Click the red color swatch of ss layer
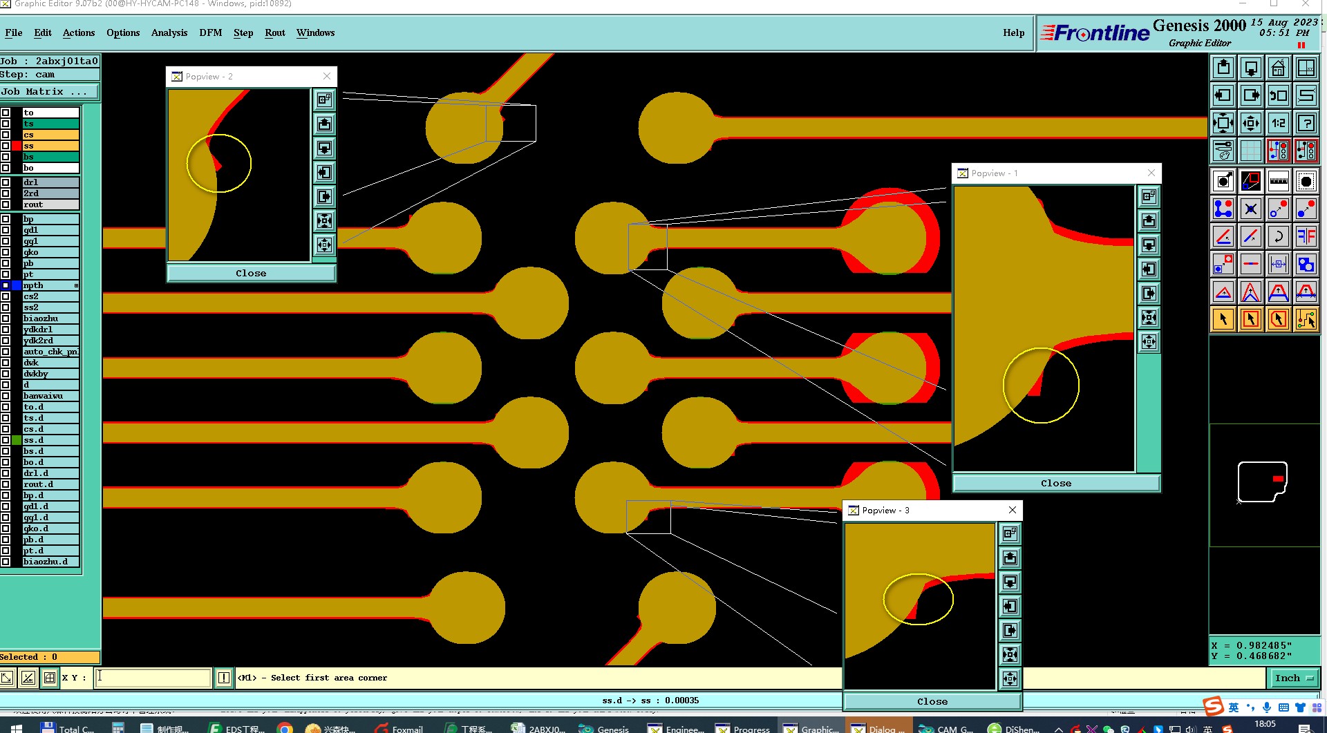The image size is (1327, 733). click(17, 146)
